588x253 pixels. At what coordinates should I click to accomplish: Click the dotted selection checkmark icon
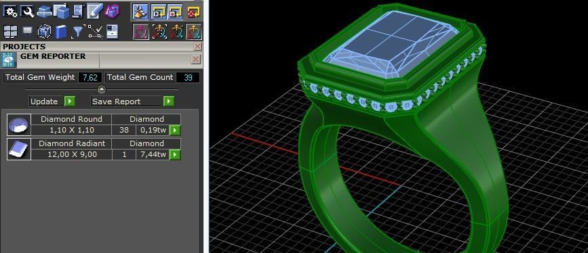95,32
